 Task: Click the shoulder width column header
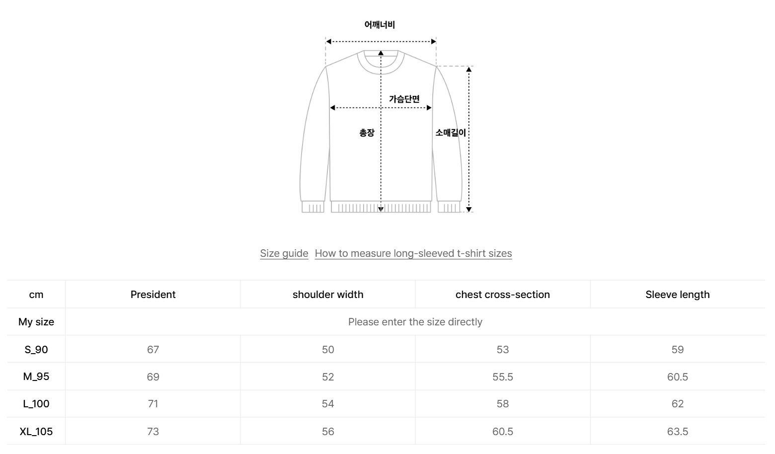click(x=328, y=295)
